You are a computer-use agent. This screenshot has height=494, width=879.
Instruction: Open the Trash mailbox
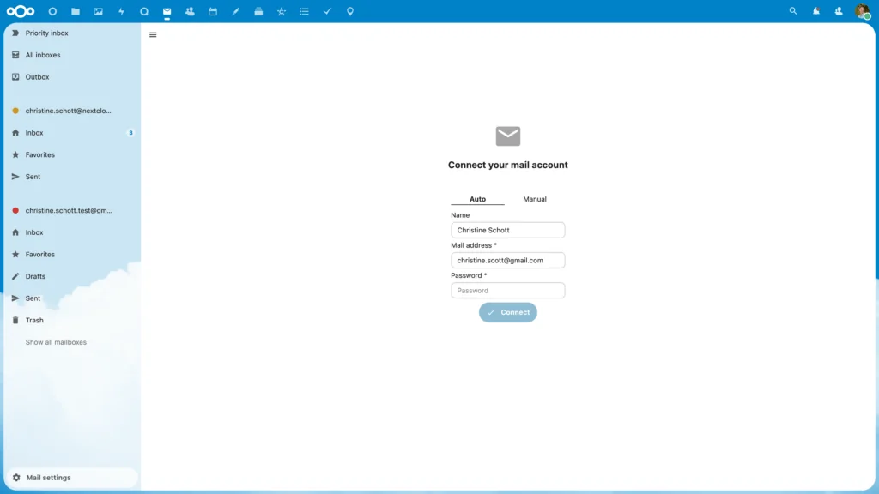click(x=72, y=321)
